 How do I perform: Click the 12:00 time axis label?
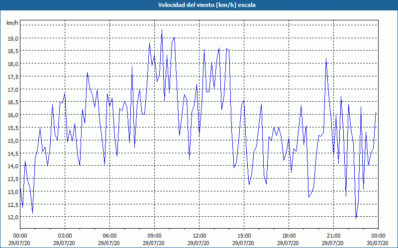click(199, 236)
